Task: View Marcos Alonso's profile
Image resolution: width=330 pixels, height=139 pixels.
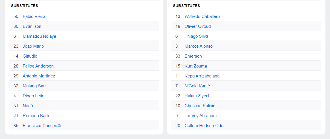Action: click(198, 46)
